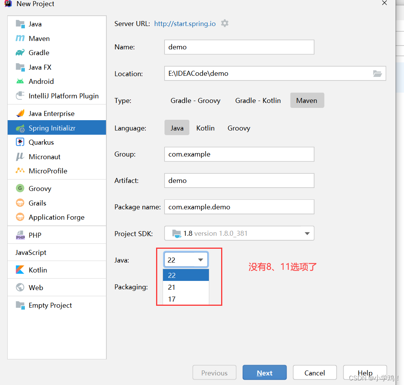Click the Maven 'm' icon in sidebar

(20, 38)
